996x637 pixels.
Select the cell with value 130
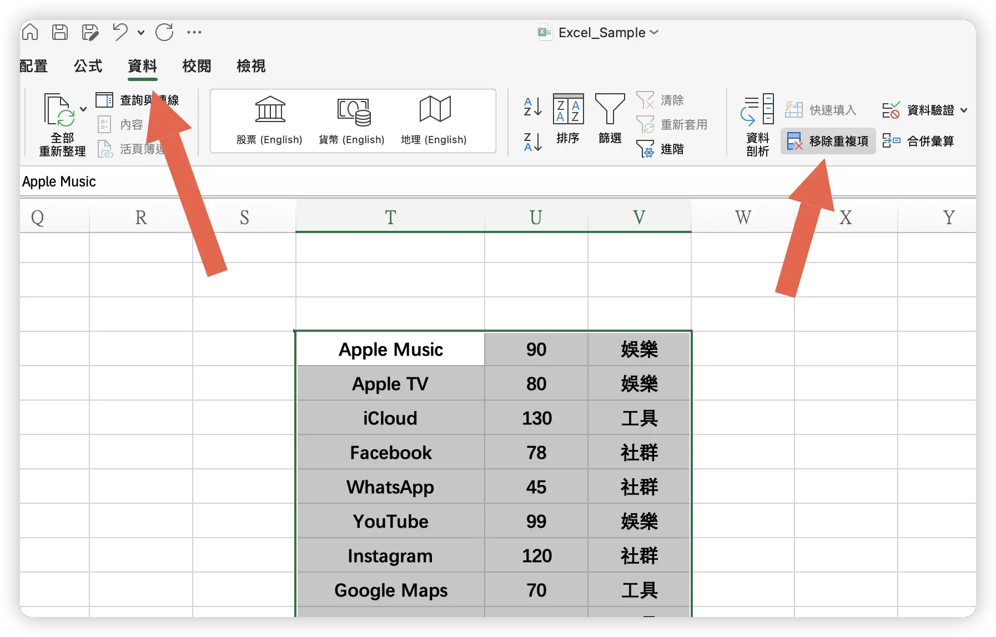tap(536, 418)
